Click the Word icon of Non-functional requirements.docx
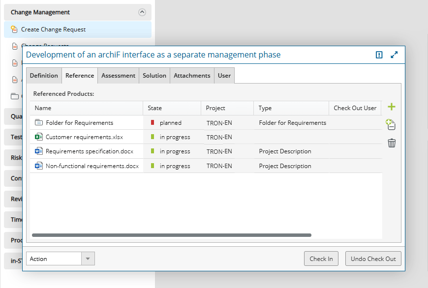This screenshot has width=428, height=288. (39, 166)
